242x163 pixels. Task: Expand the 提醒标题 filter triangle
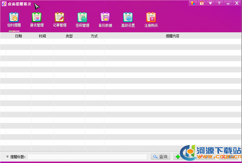pos(7,157)
